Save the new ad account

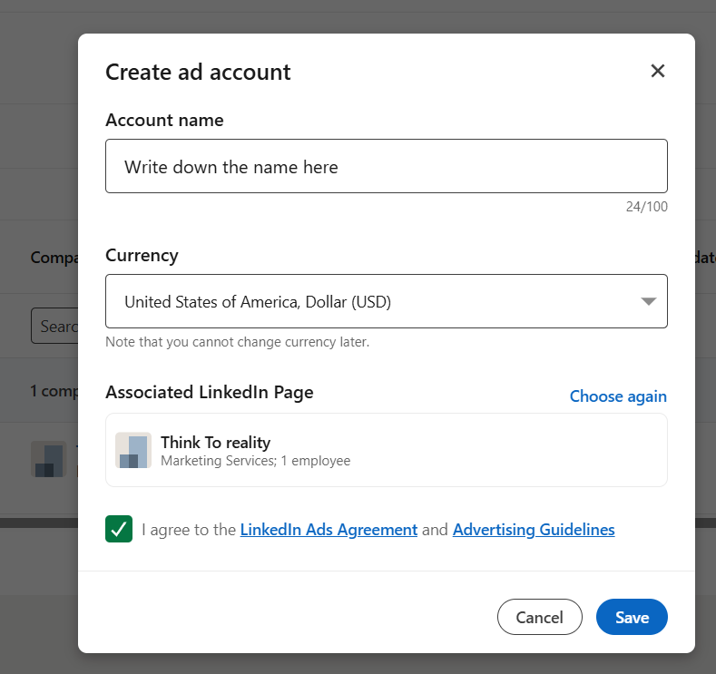coord(631,617)
